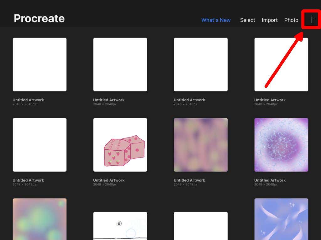Viewport: 321px width, 240px height.
Task: Click the Import button
Action: coord(270,20)
